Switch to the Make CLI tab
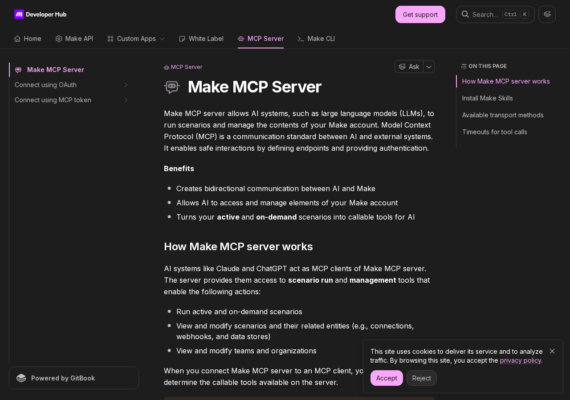Image resolution: width=570 pixels, height=400 pixels. (x=316, y=39)
